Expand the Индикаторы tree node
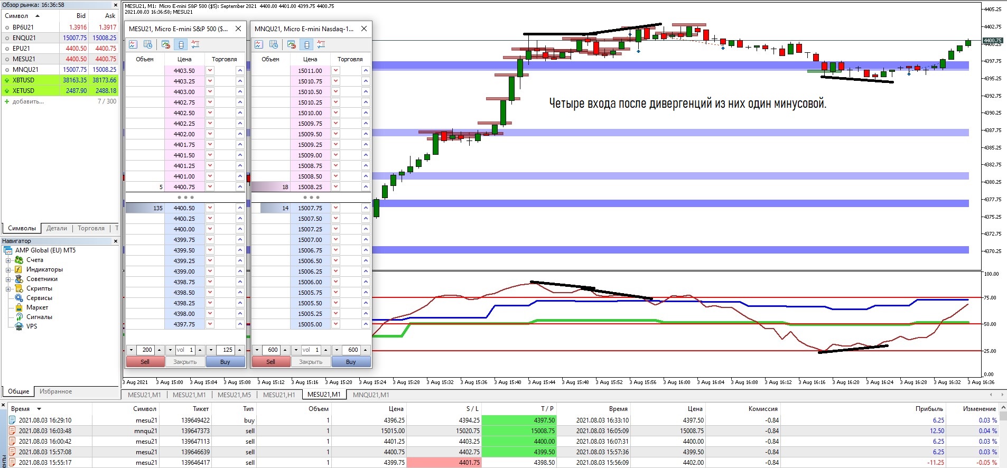The height and width of the screenshot is (468, 1007). point(8,270)
